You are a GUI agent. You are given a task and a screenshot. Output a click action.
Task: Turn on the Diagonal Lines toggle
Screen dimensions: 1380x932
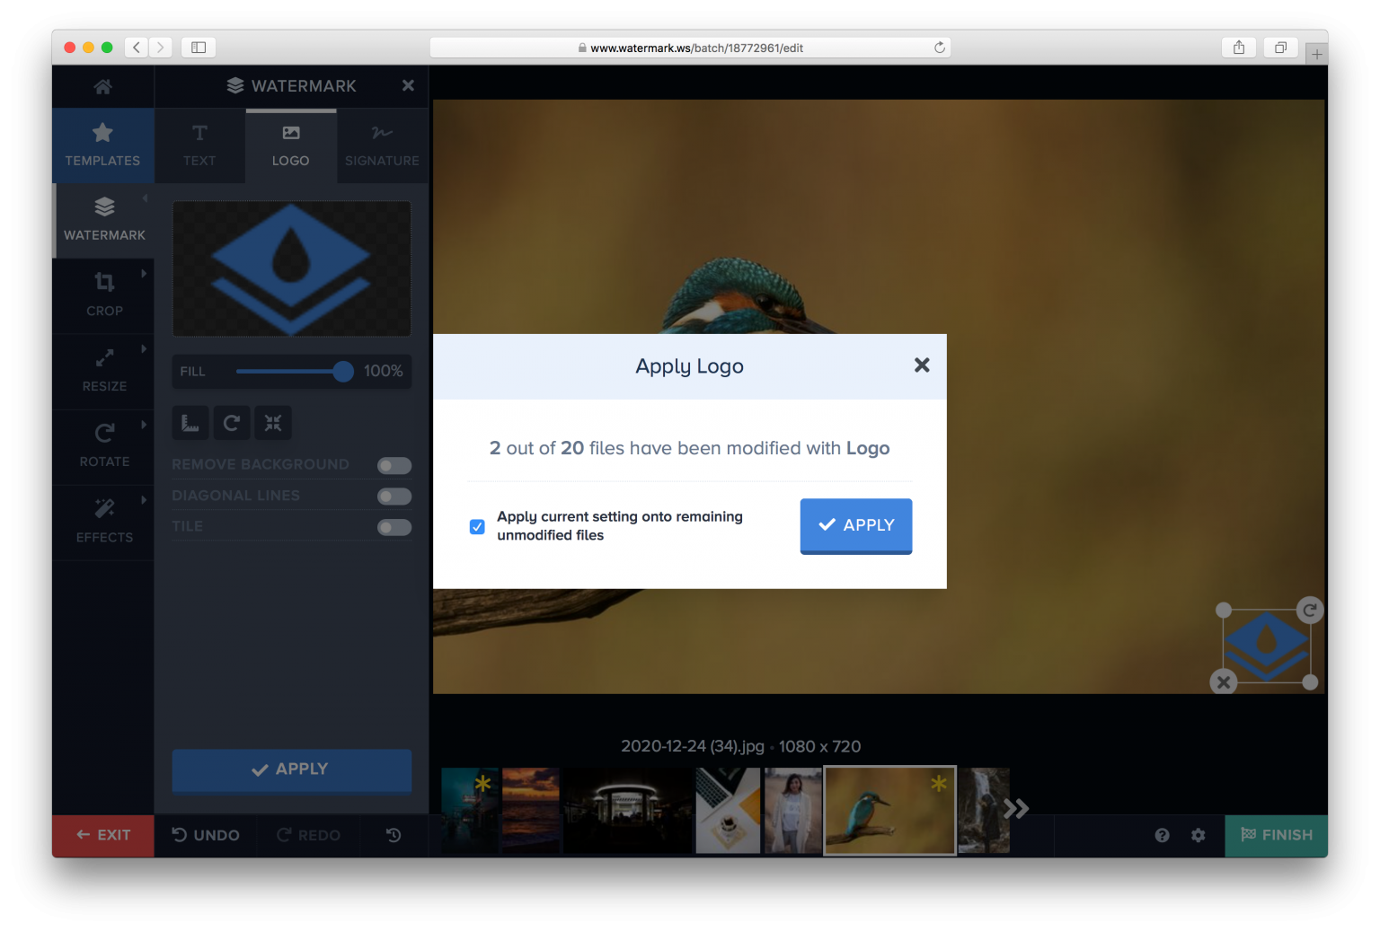click(394, 496)
